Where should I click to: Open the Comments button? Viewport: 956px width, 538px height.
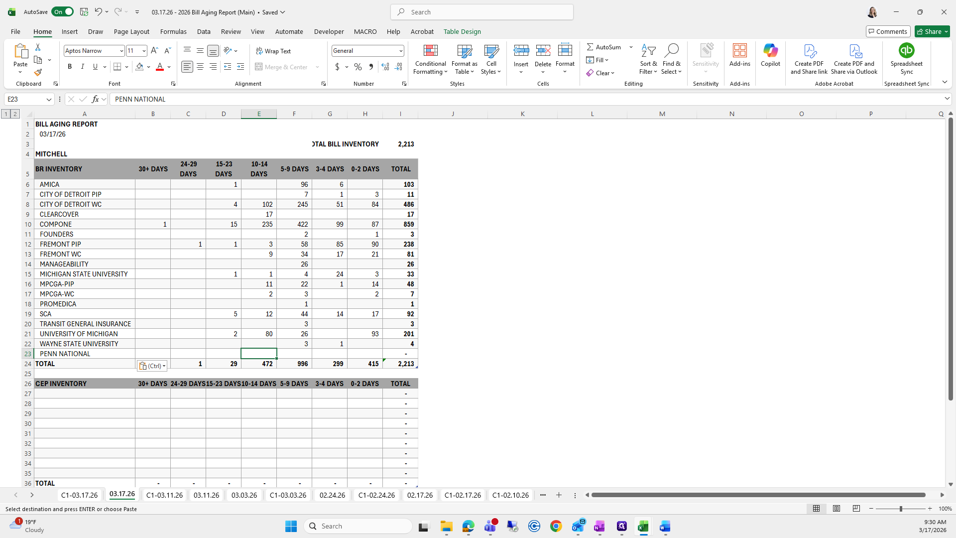tap(888, 31)
